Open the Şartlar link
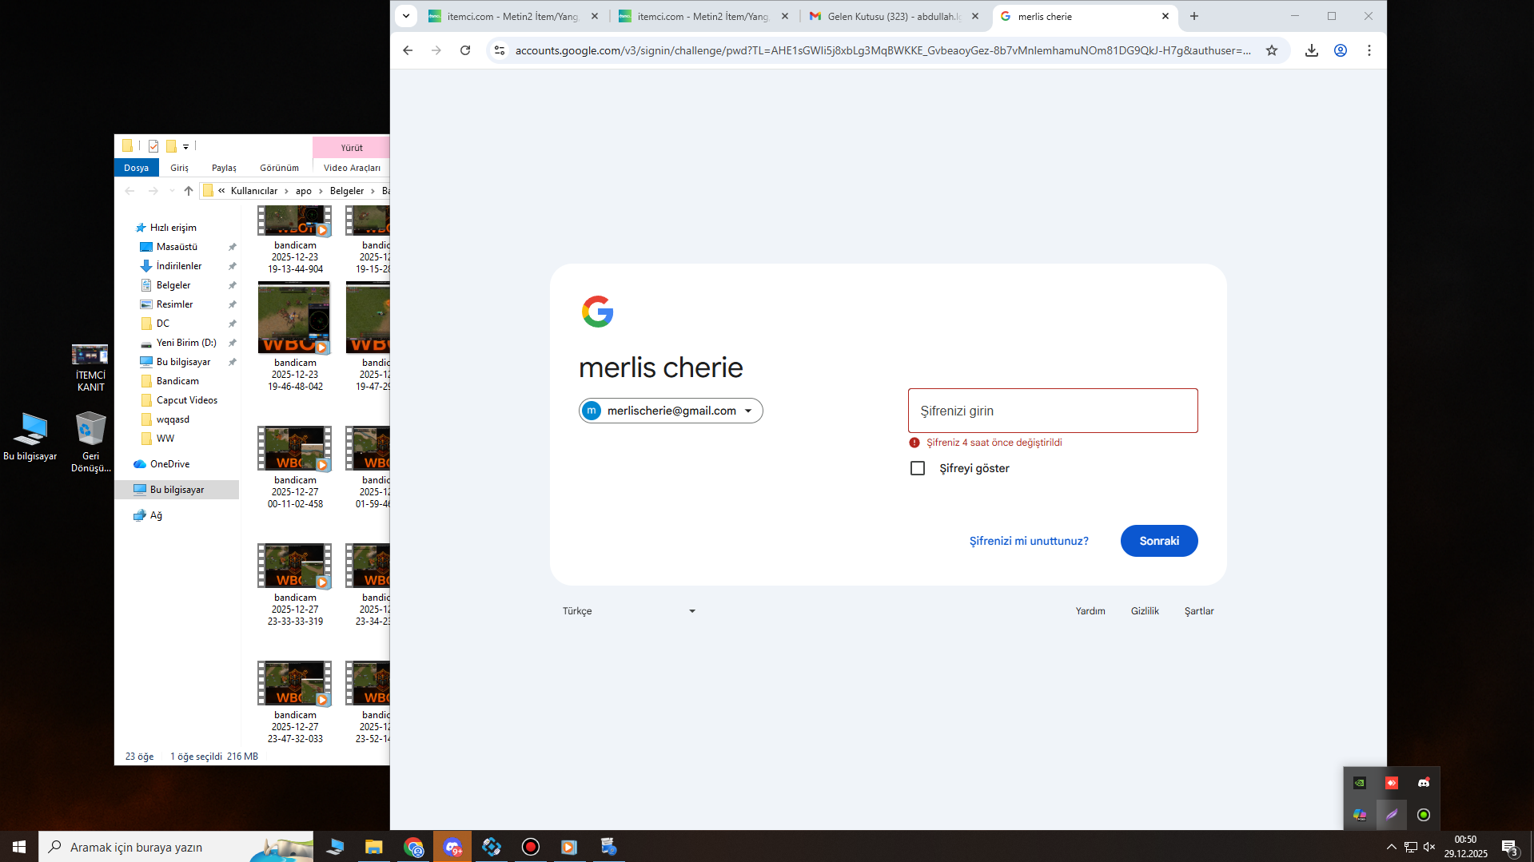Screen dimensions: 1534x862 point(1199,611)
